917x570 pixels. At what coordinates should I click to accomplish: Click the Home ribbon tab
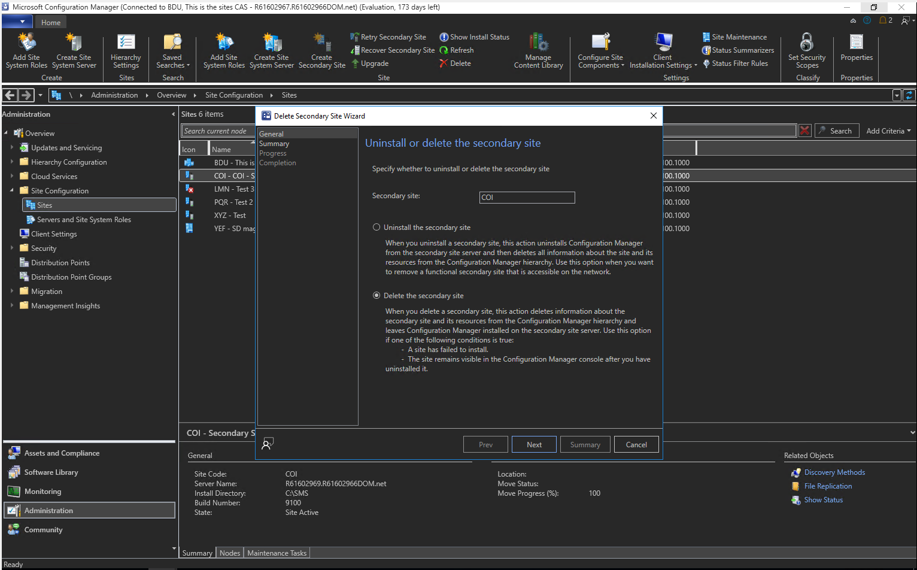(x=51, y=22)
